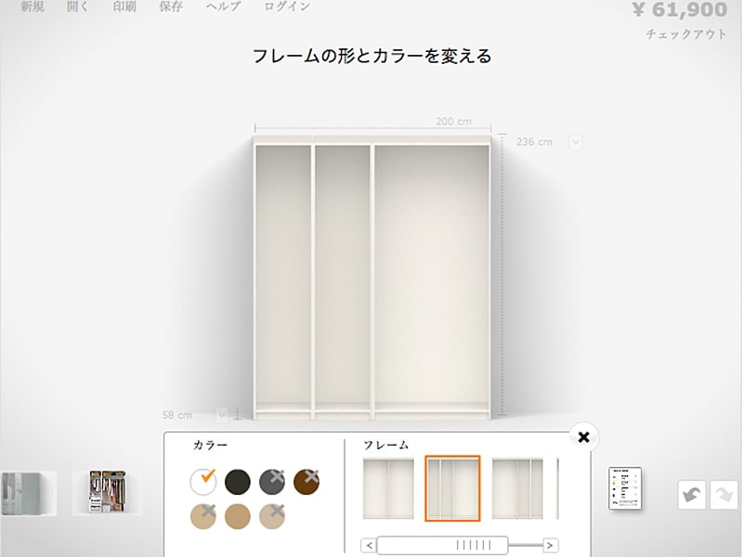The width and height of the screenshot is (743, 557).
Task: Click the frame list scrollbar handle
Action: coord(442,545)
